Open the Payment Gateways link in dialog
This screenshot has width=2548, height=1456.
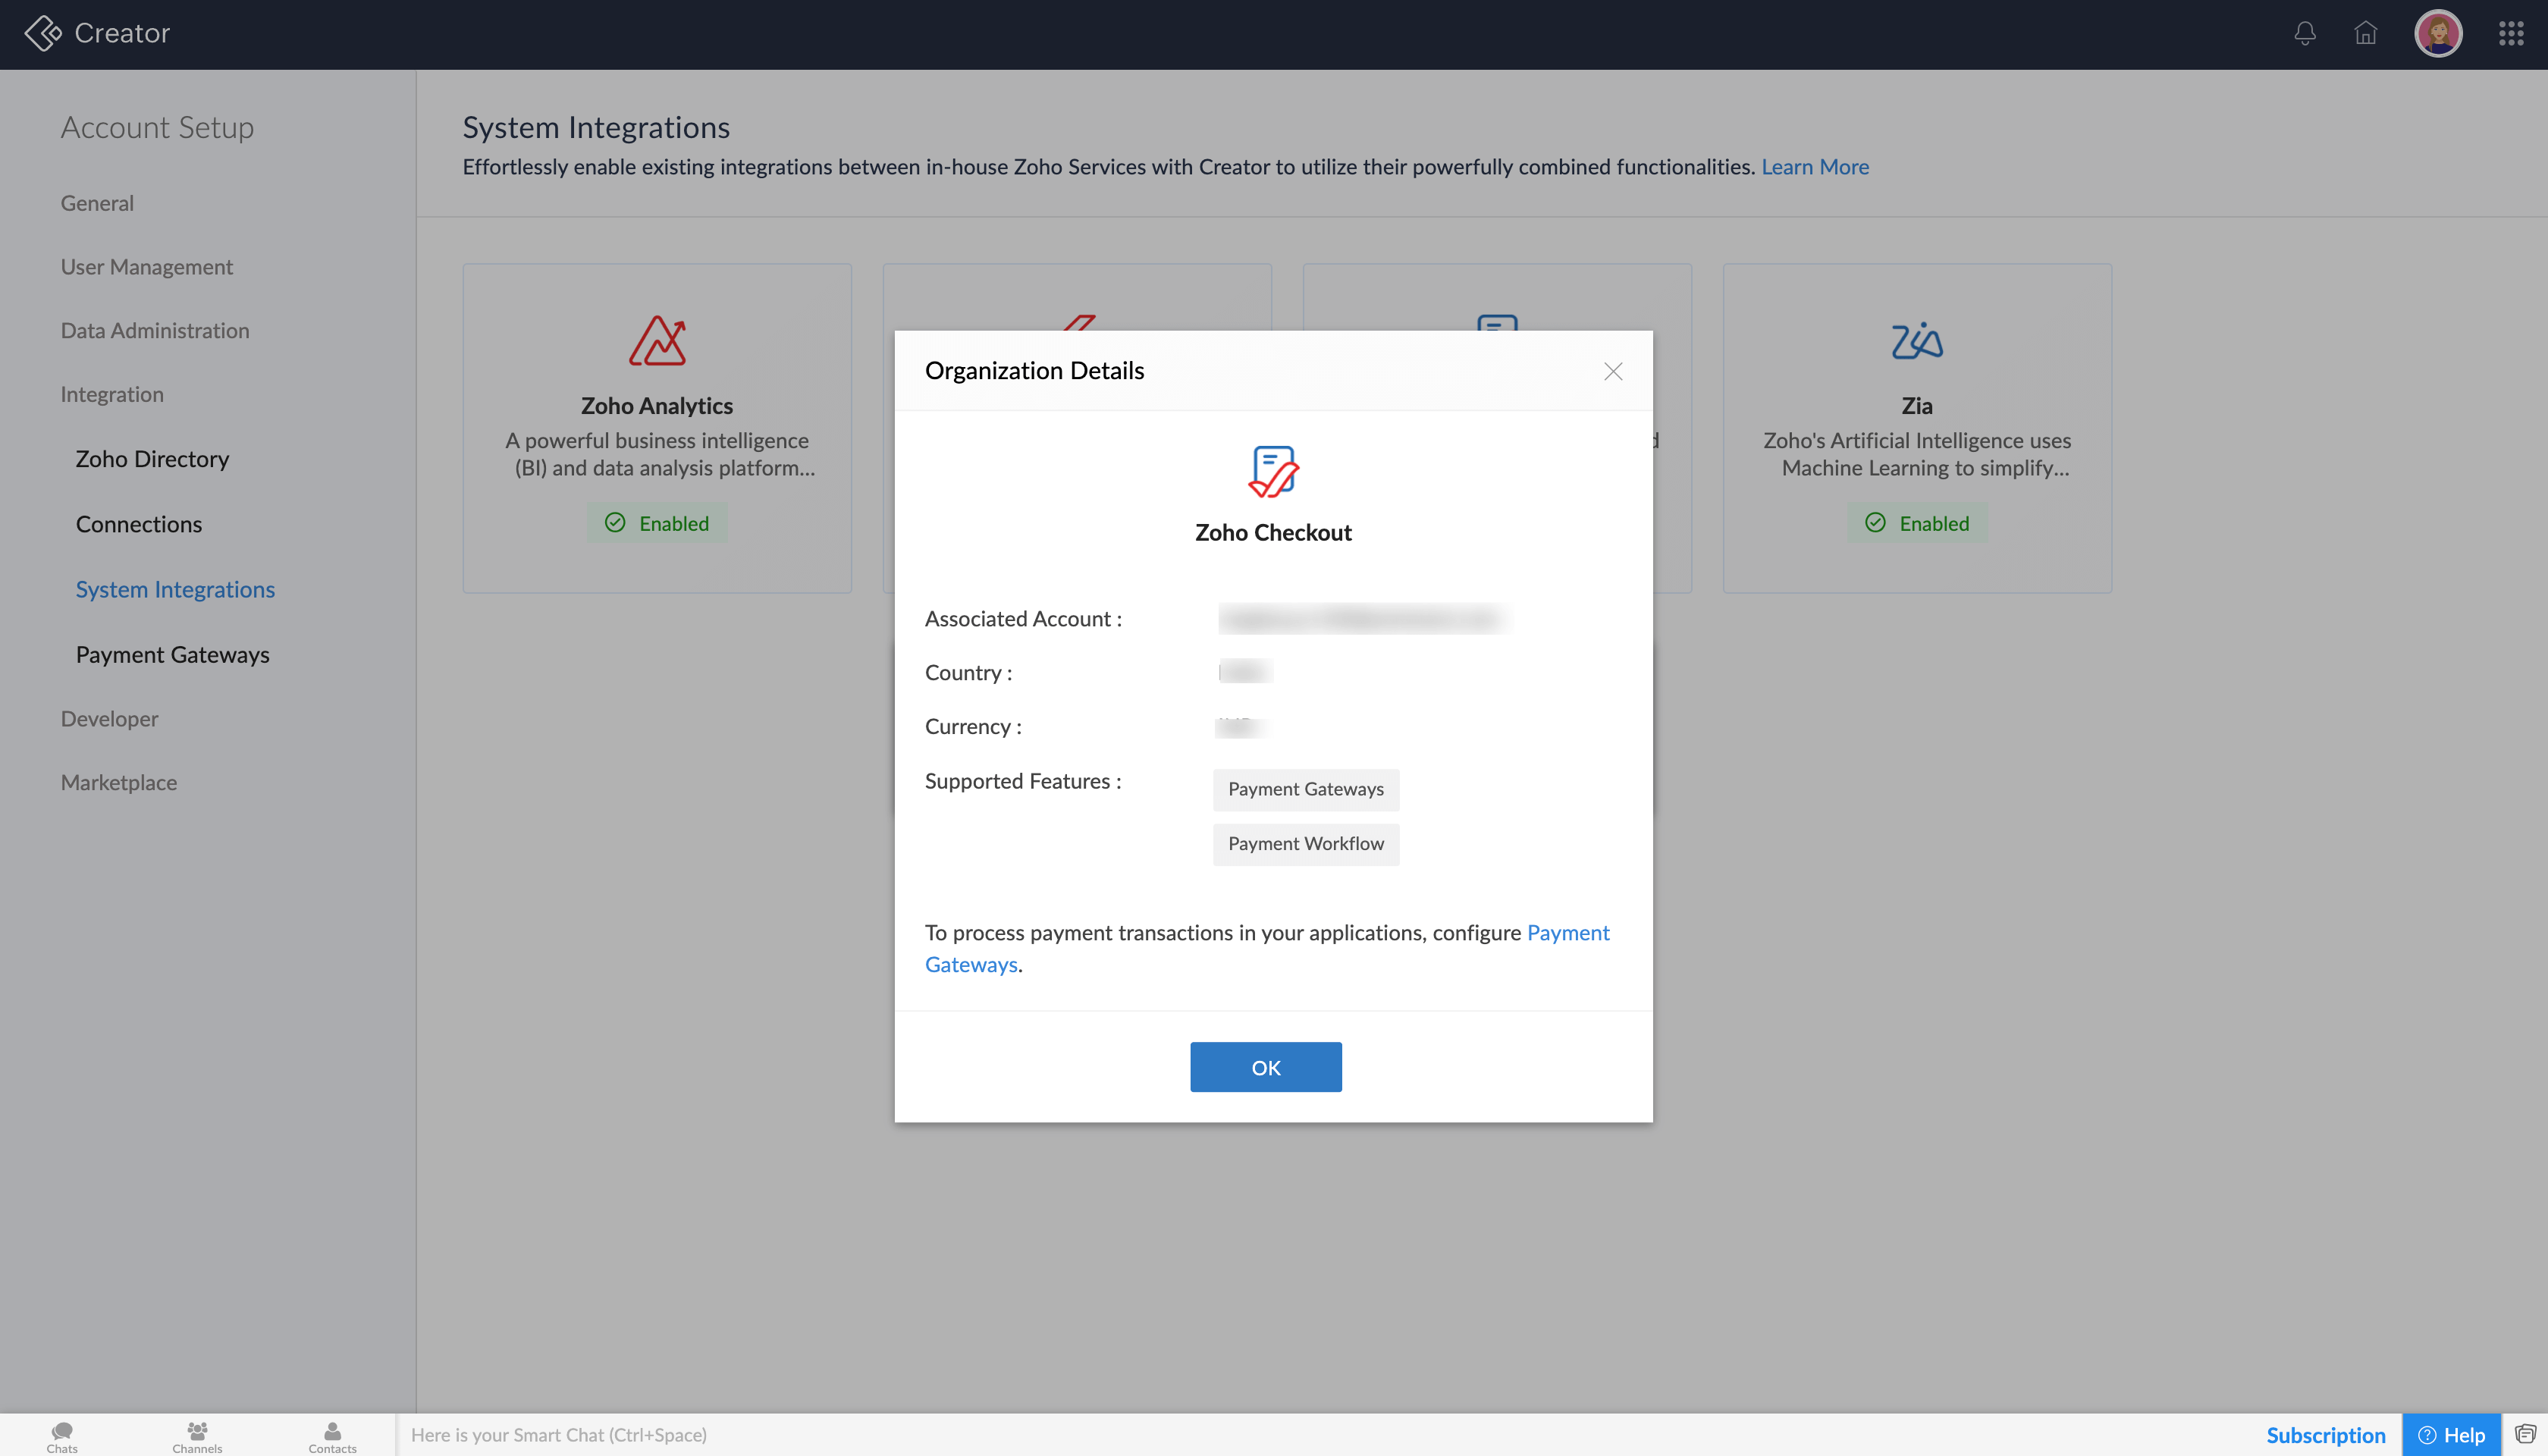click(x=970, y=963)
